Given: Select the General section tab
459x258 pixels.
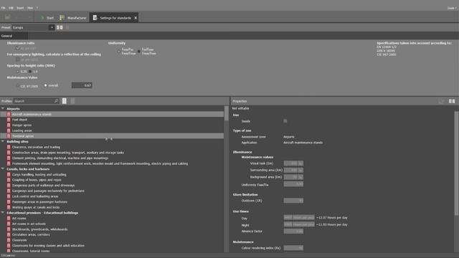Looking at the screenshot, I should [x=14, y=36].
